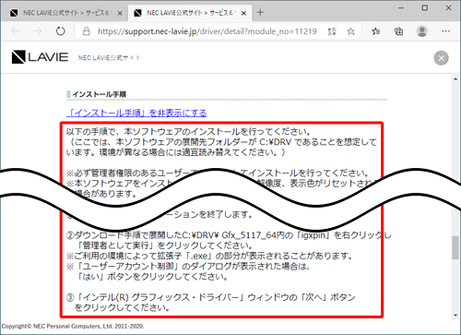Open the Collections icon
This screenshot has width=461, height=335.
click(x=398, y=31)
